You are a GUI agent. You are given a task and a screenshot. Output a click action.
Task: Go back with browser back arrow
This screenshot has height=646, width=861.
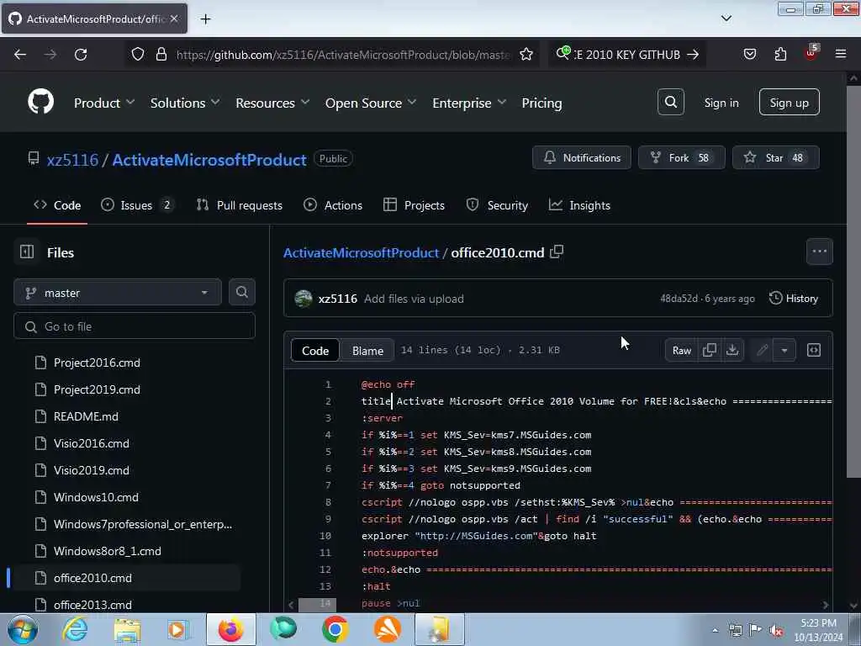tap(20, 55)
